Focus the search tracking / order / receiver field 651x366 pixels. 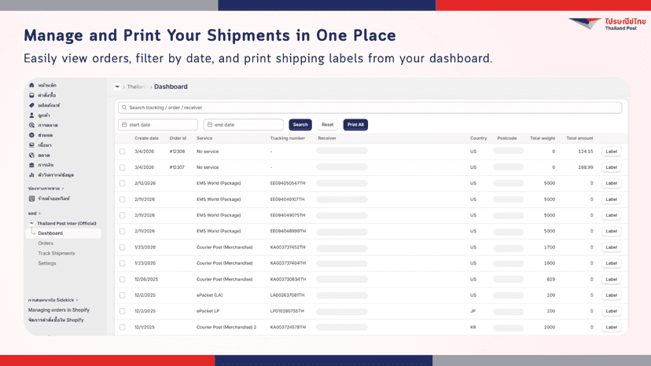[370, 108]
